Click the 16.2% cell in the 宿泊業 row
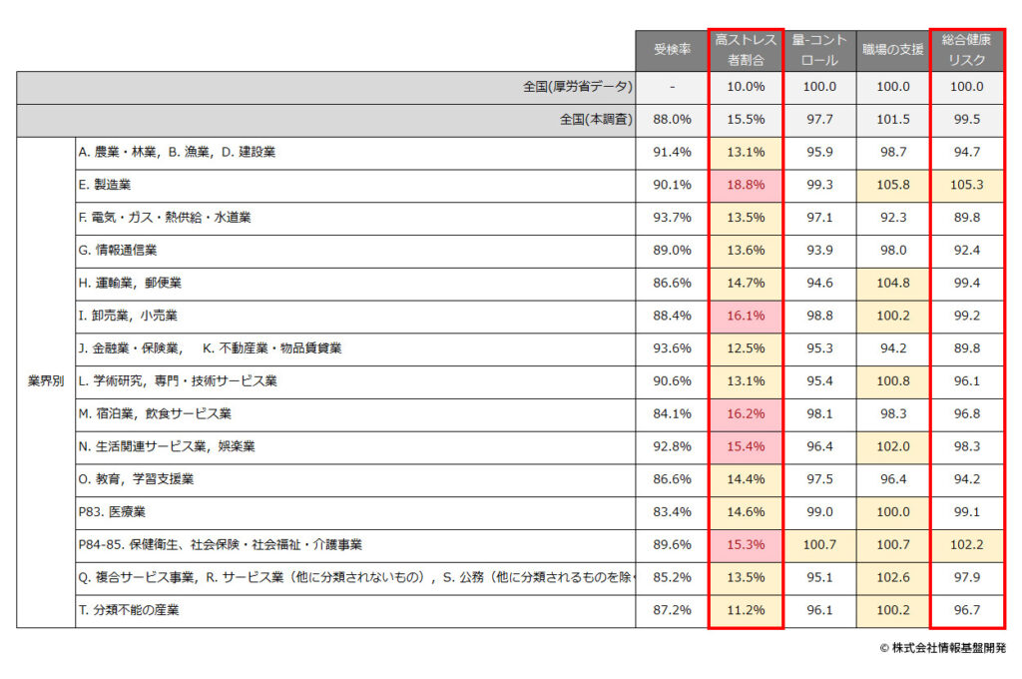Screen dimensions: 1022x679 (746, 414)
